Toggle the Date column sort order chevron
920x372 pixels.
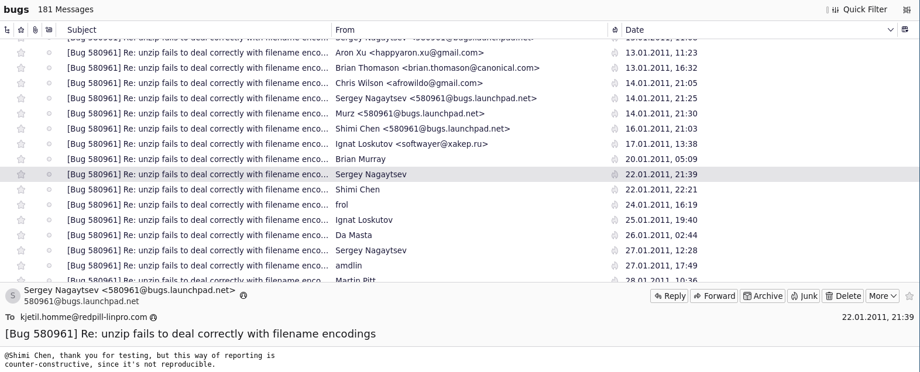(890, 30)
